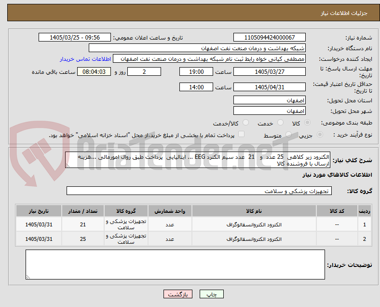Click row 1 goods group تجهیزات پزشکی و سلامت

(126, 224)
